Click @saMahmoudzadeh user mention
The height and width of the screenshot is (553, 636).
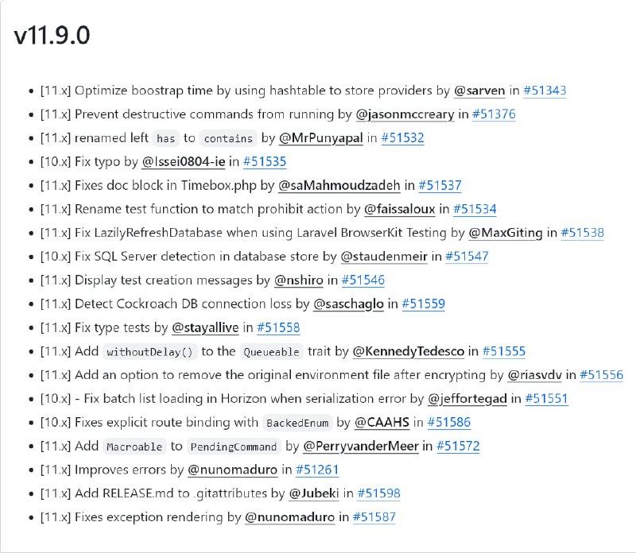click(x=339, y=185)
